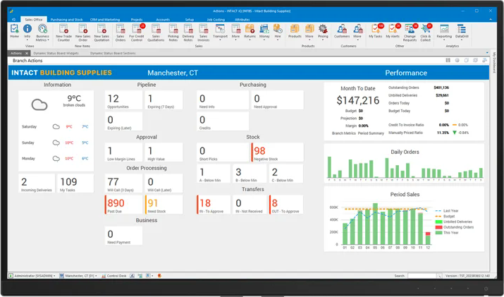Open the Dynamic Status Board Sections tab
This screenshot has width=504, height=297.
(x=113, y=53)
